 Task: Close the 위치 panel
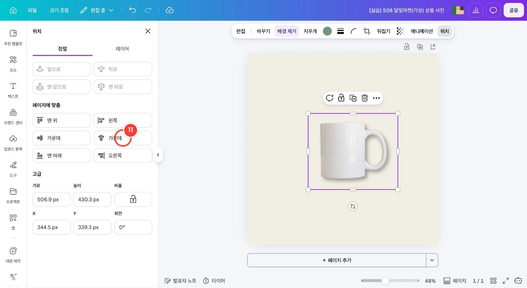point(148,31)
